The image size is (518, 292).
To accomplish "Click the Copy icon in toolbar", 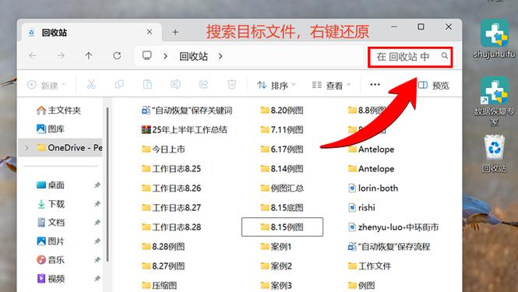I will point(119,85).
